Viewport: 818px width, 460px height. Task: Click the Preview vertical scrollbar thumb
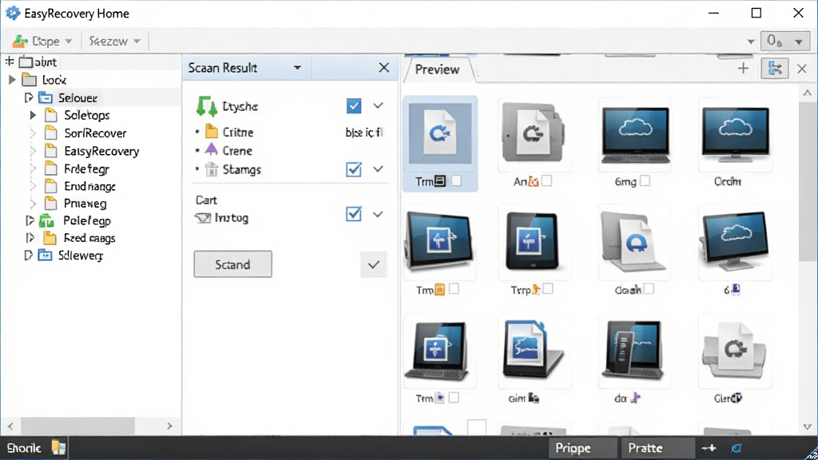point(807,182)
